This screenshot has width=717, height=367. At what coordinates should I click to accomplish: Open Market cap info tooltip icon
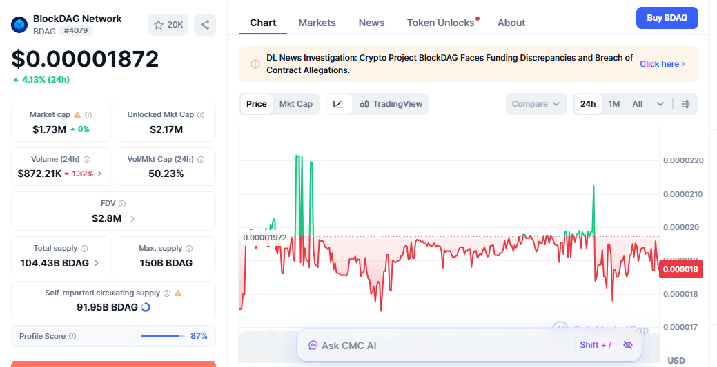pos(89,114)
